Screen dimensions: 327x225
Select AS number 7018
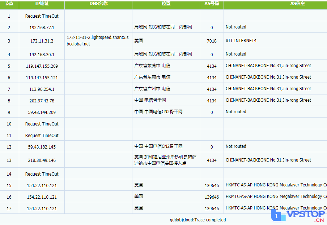click(x=212, y=41)
